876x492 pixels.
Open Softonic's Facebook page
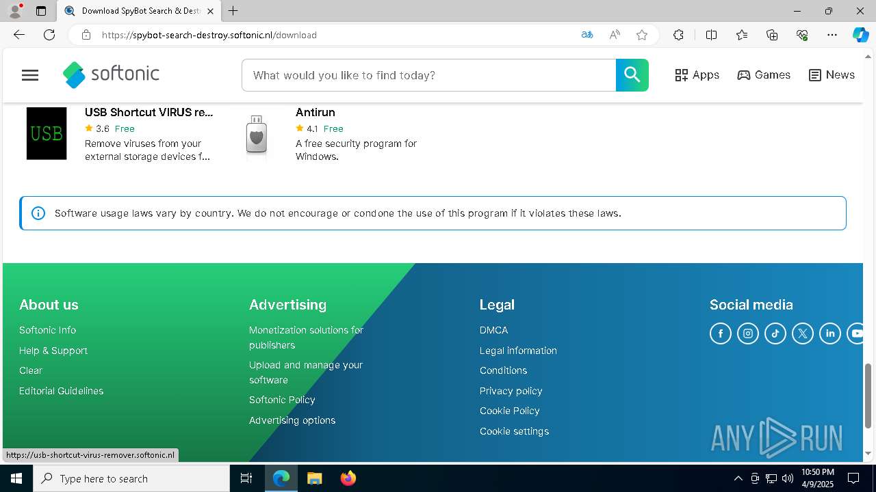tap(721, 333)
